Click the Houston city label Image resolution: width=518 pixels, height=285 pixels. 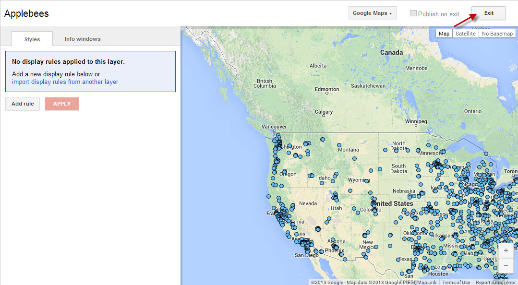tap(438, 274)
